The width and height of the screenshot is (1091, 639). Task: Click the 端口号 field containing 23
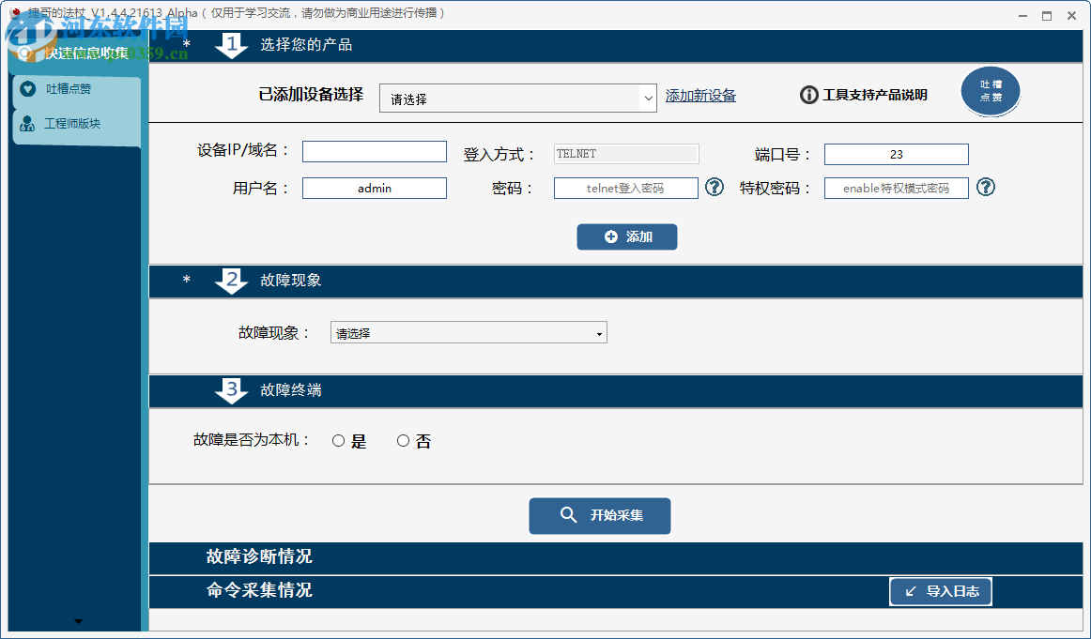[x=896, y=154]
